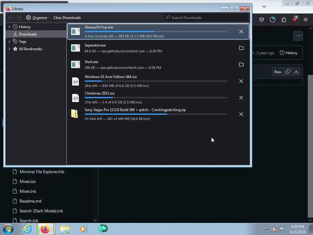The height and width of the screenshot is (235, 313).
Task: Cancel the Sony Vegas Pro zip download
Action: [241, 114]
